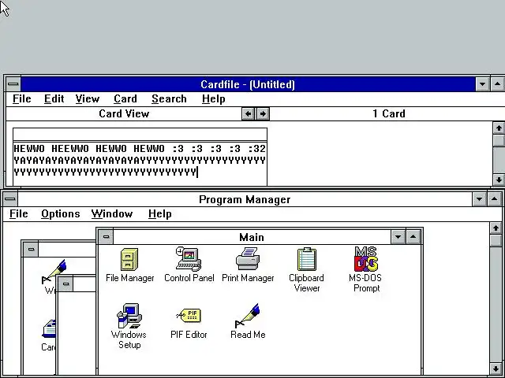Go to previous card with left arrow
The width and height of the screenshot is (505, 378).
(x=249, y=113)
